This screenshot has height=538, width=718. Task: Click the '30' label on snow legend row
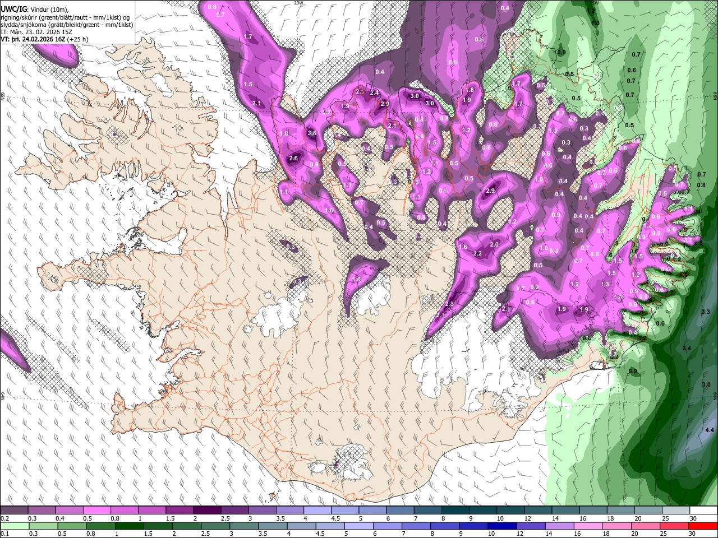click(x=693, y=518)
